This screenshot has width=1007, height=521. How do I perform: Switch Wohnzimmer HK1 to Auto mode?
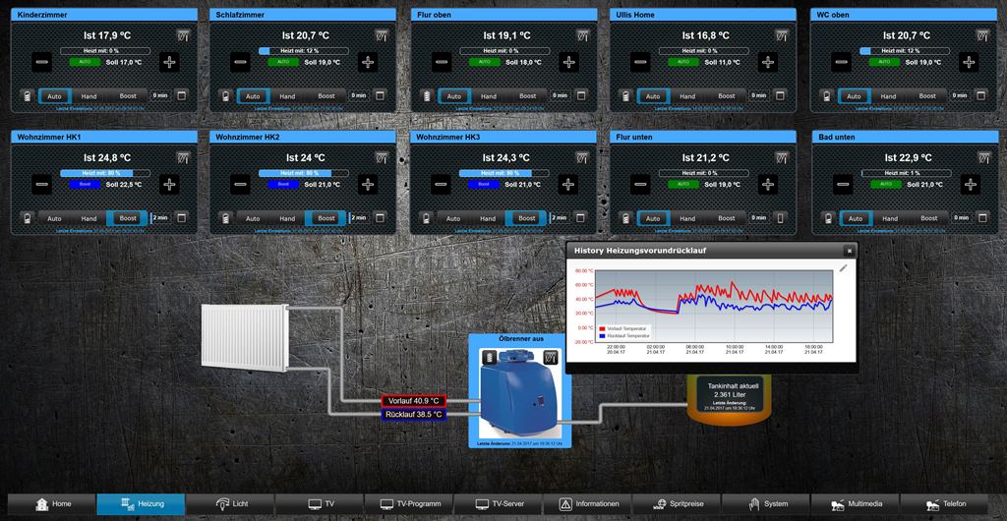(x=55, y=218)
